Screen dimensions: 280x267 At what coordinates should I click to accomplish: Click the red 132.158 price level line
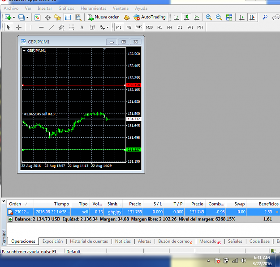(73, 85)
